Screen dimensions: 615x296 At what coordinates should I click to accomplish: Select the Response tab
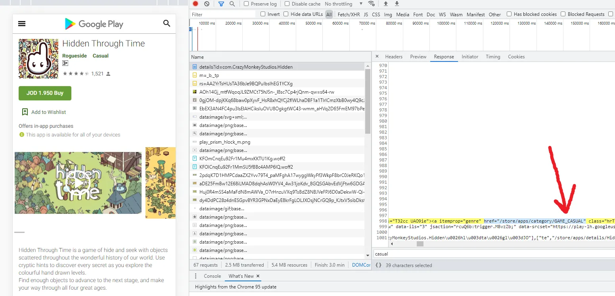click(x=444, y=57)
